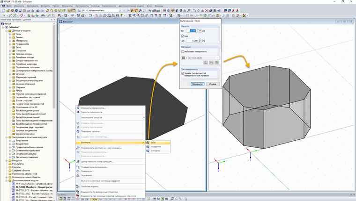Click the first tool icon in second toolbar row
The image size is (356, 201).
(x=4, y=15)
